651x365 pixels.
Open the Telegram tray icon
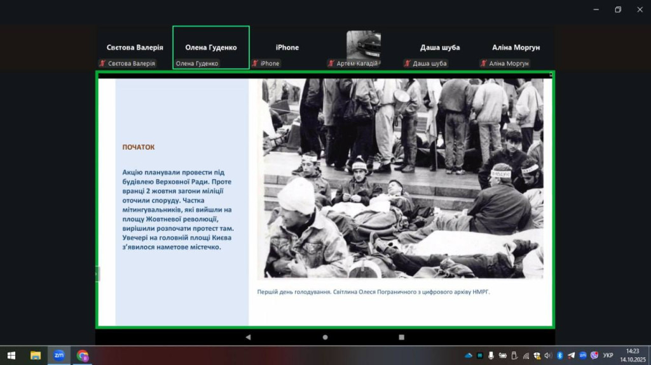(x=571, y=355)
